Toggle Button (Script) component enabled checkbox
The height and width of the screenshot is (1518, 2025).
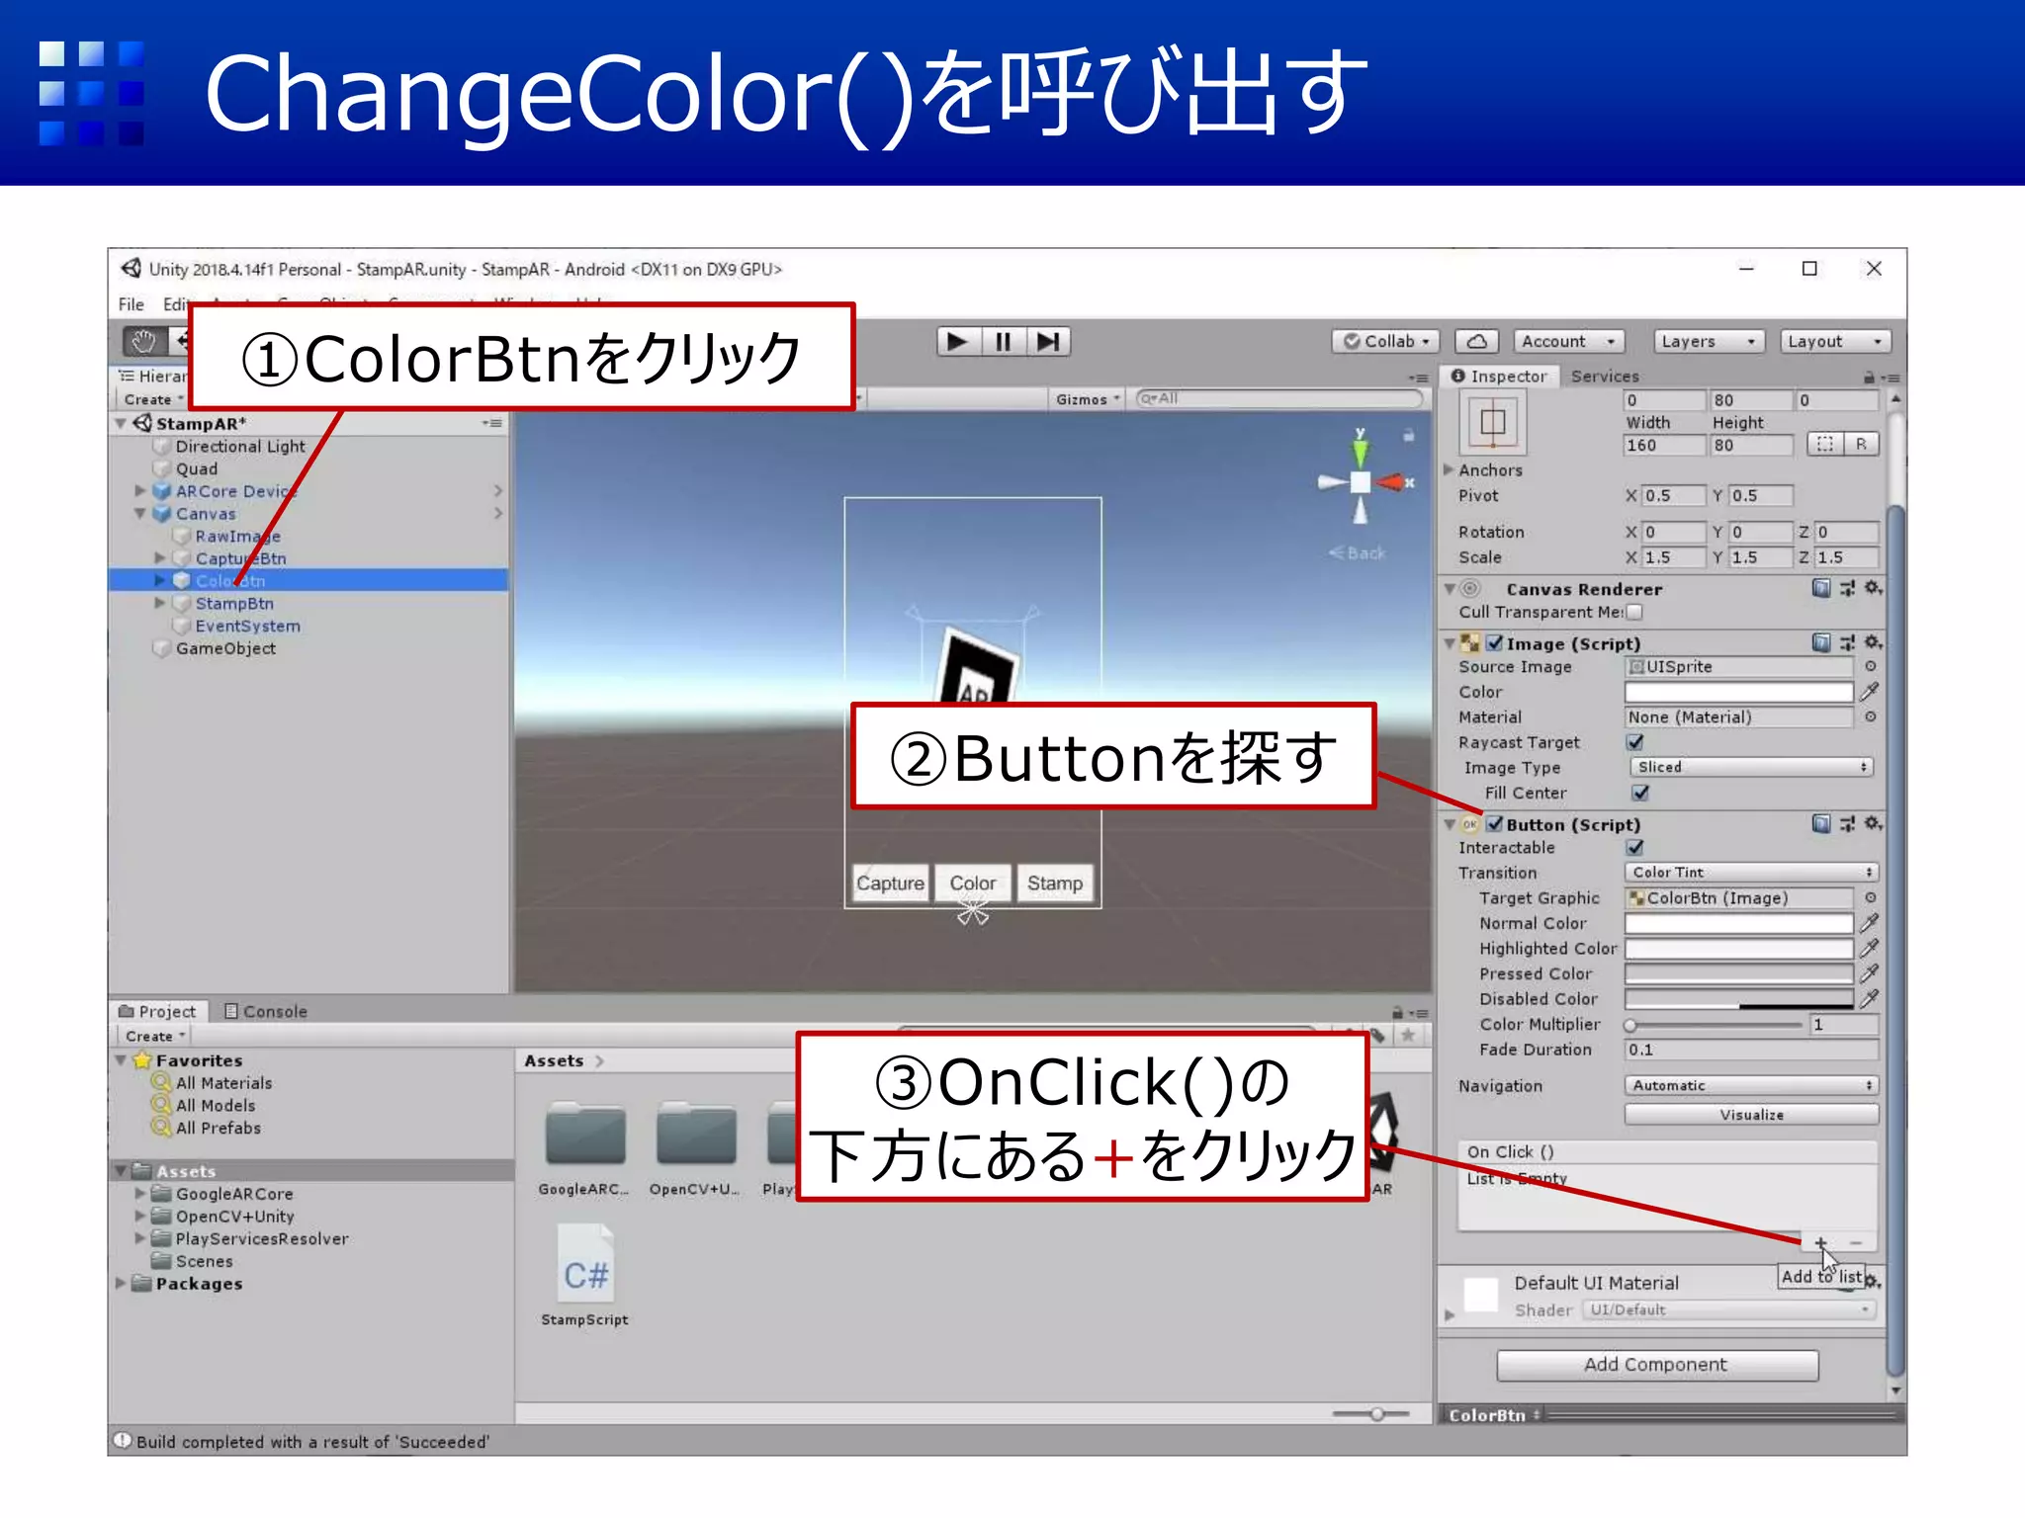pos(1495,824)
